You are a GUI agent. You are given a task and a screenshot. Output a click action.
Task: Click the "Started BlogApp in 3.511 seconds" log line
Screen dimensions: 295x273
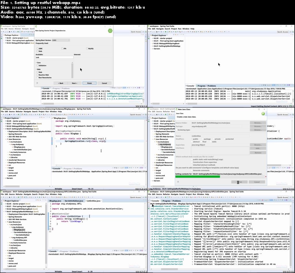pos(226,257)
